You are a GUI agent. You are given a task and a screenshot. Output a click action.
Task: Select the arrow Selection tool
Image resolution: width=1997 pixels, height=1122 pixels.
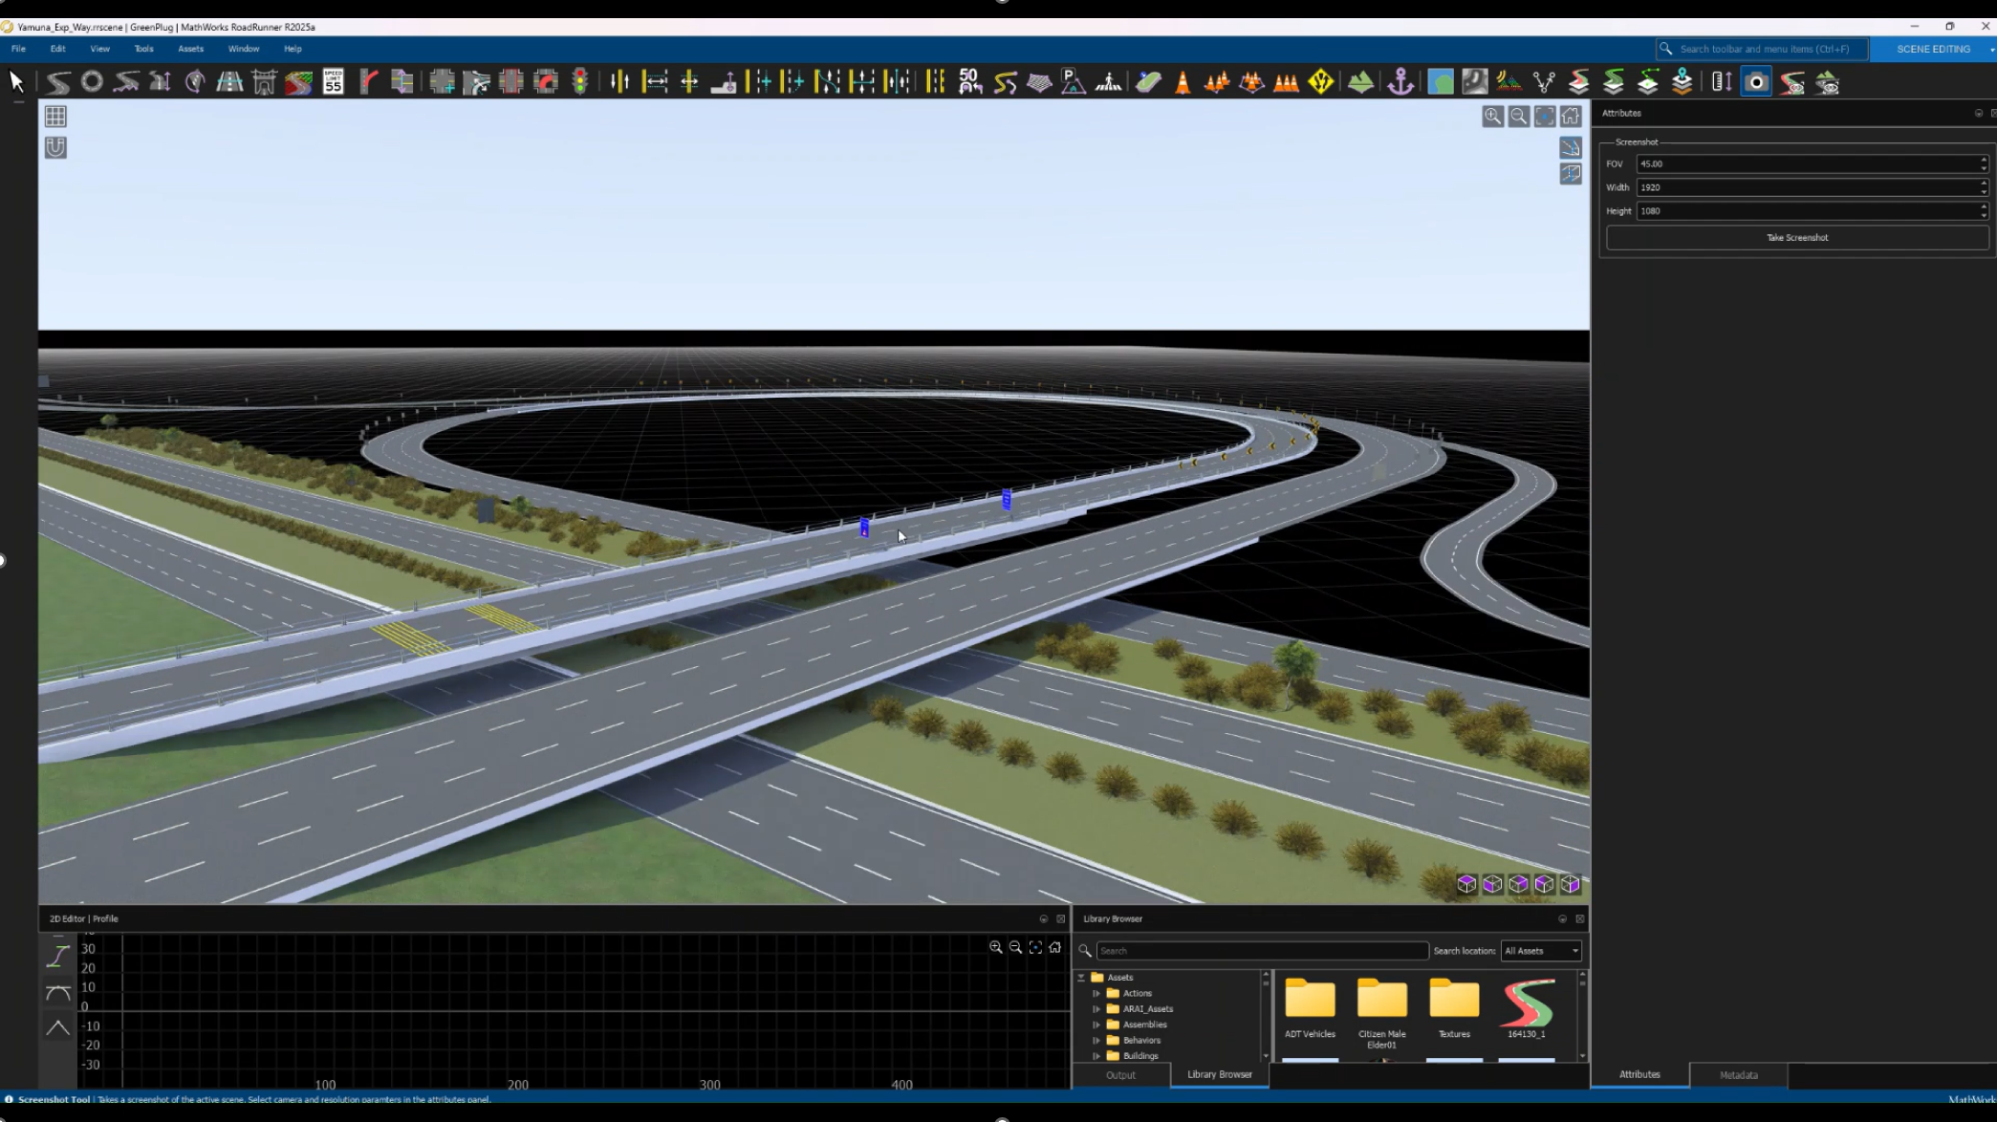click(16, 82)
